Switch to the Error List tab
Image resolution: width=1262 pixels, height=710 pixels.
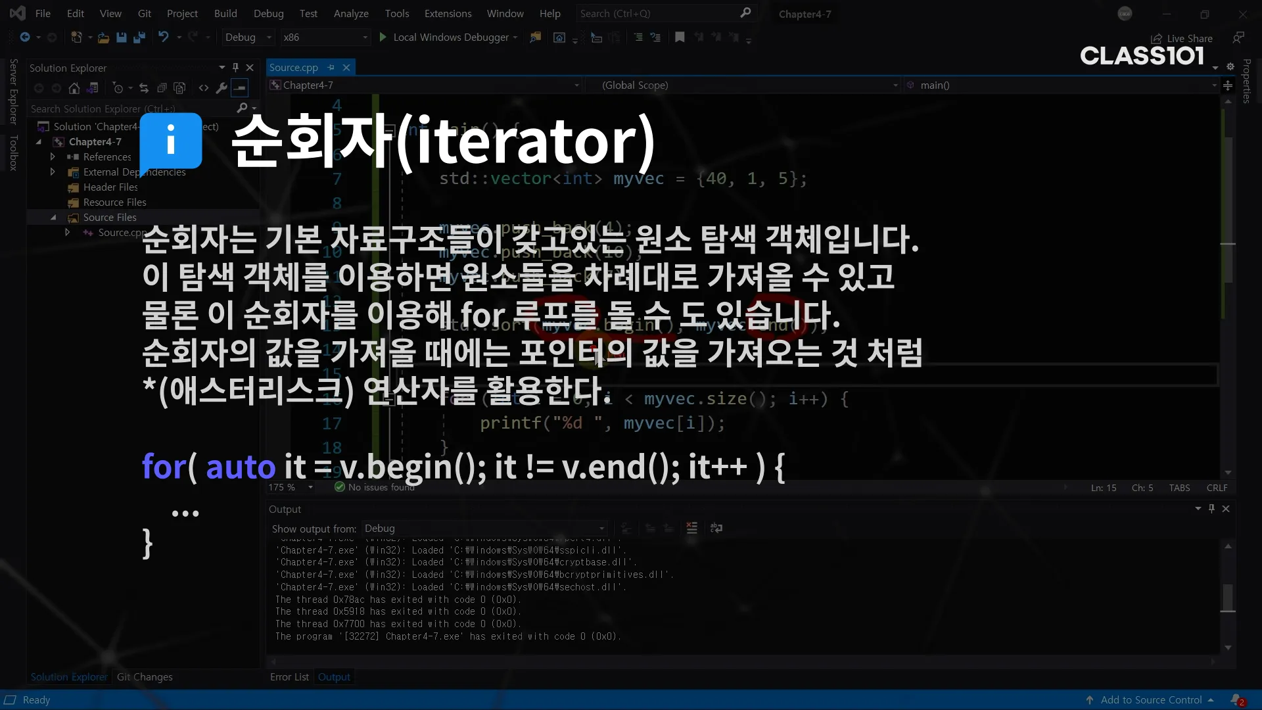pyautogui.click(x=289, y=677)
